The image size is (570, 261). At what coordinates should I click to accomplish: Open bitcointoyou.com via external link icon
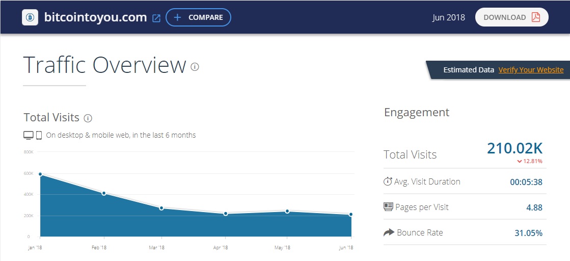[x=156, y=18]
